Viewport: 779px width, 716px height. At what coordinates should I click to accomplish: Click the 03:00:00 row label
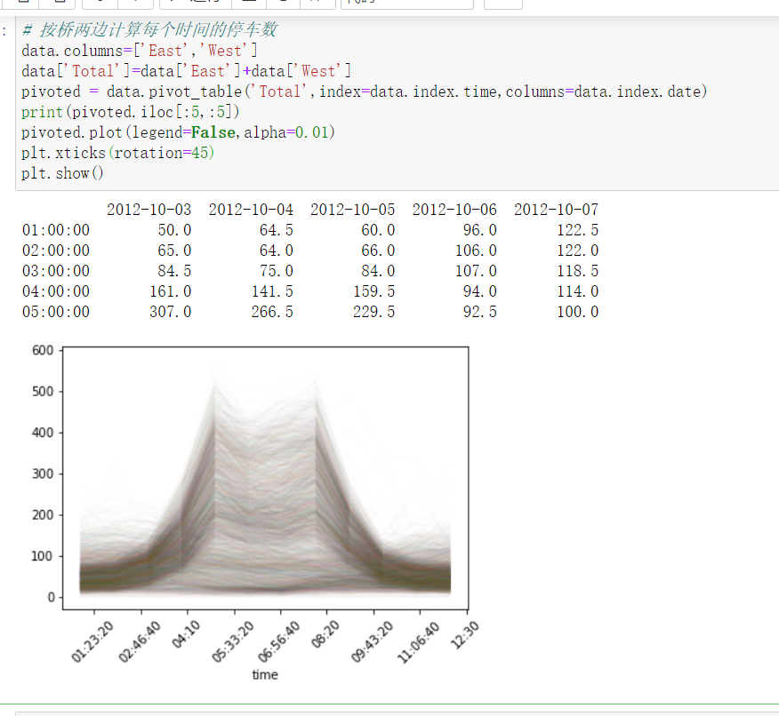[x=56, y=271]
